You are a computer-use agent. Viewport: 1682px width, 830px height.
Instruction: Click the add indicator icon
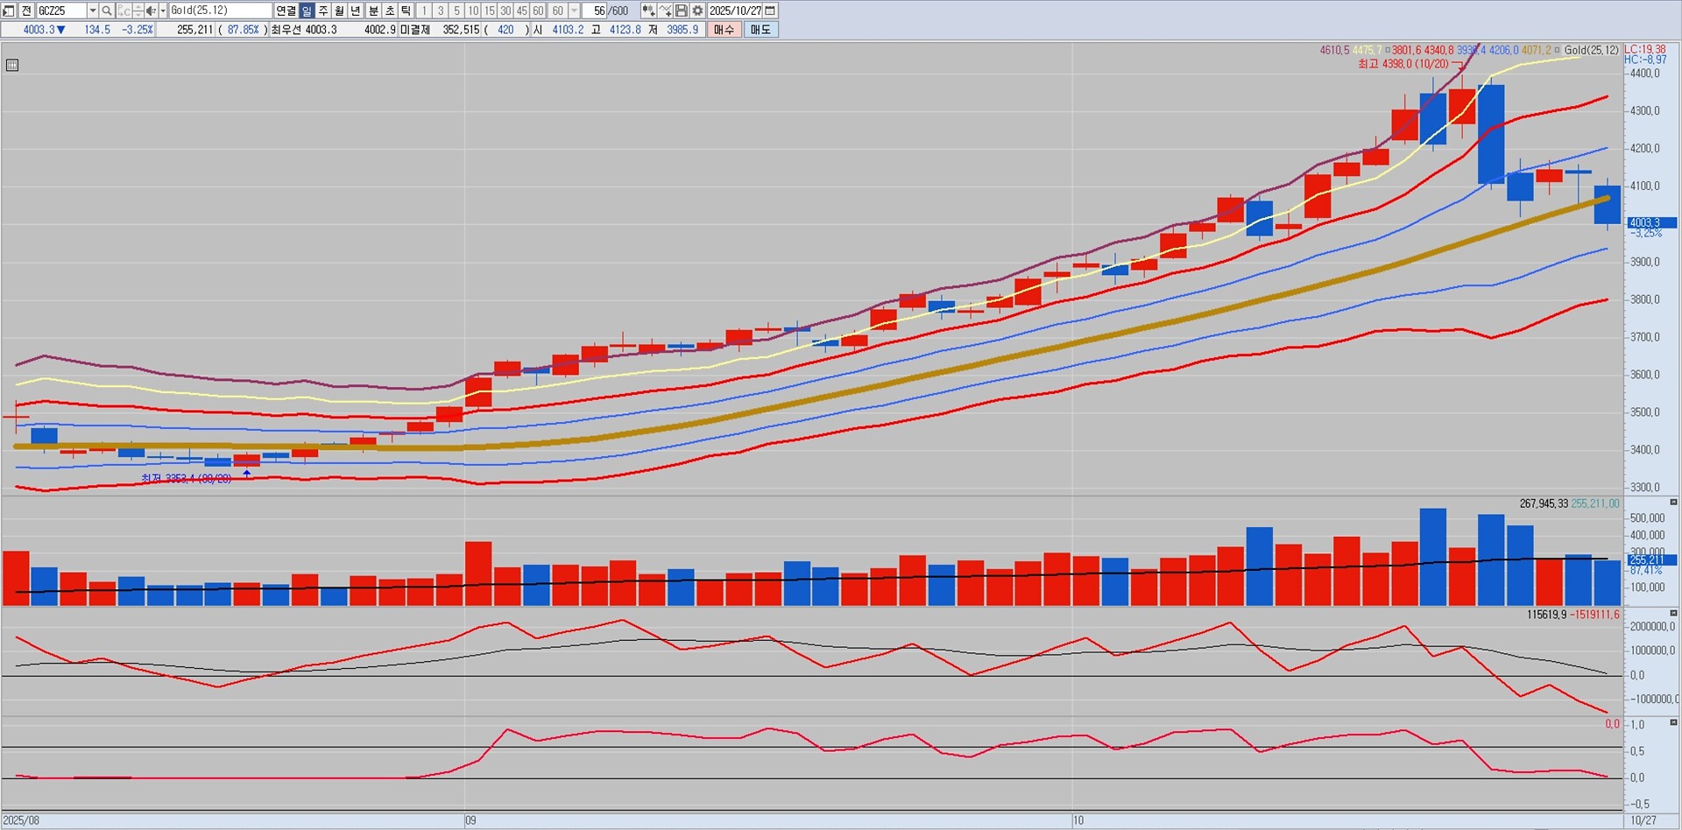coord(648,11)
